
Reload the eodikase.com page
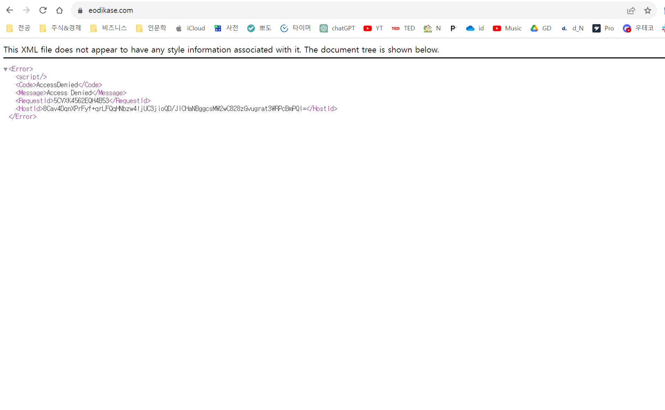point(43,10)
